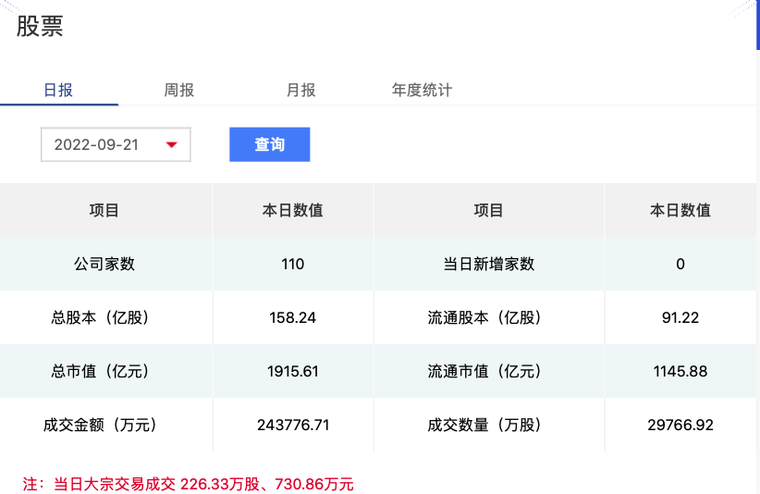The height and width of the screenshot is (494, 760).
Task: Click the red 大宗交易 note text
Action: 188,484
